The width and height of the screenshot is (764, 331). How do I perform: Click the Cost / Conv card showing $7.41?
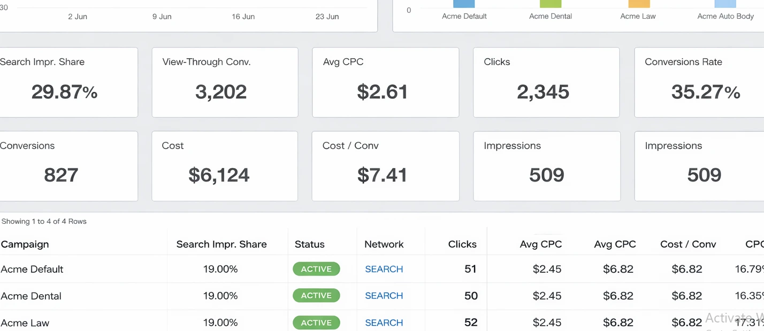coord(385,166)
